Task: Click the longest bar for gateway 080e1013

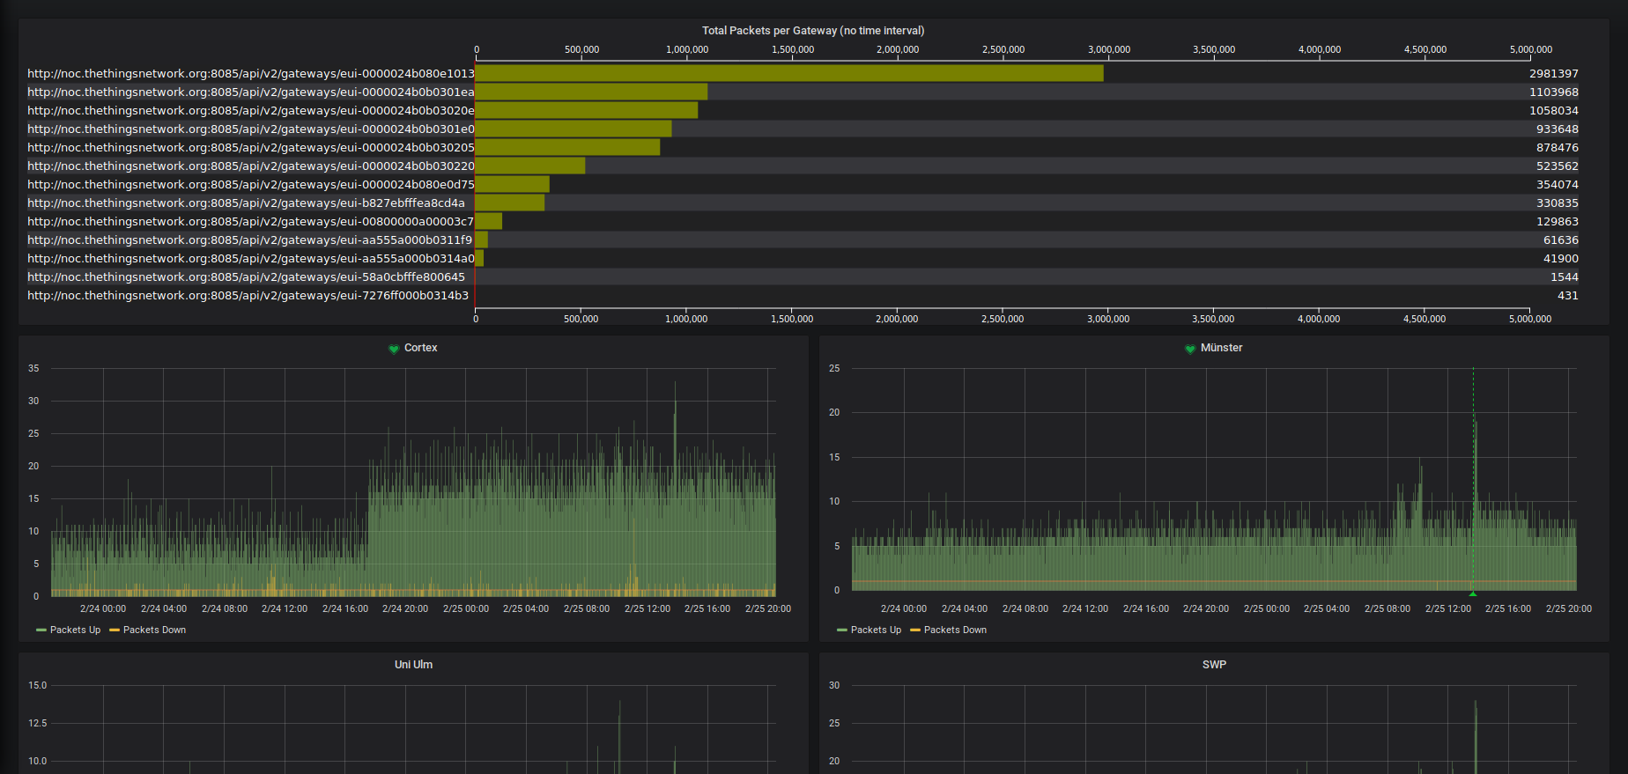Action: tap(789, 73)
